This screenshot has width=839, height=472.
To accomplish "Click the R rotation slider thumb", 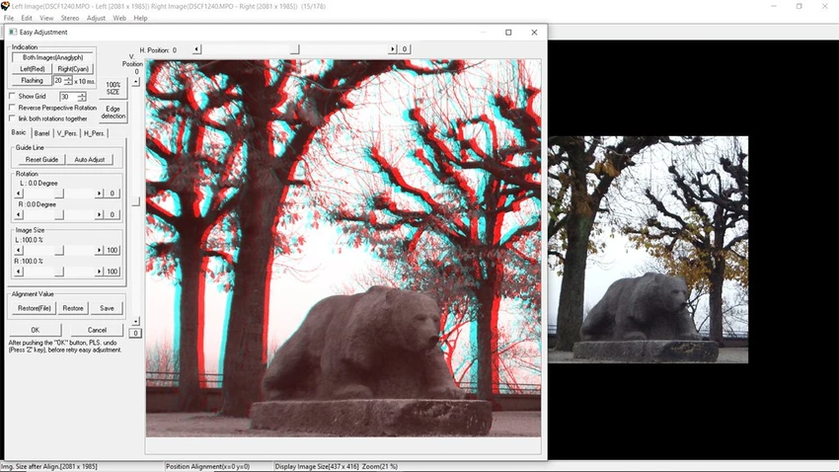I will click(59, 214).
